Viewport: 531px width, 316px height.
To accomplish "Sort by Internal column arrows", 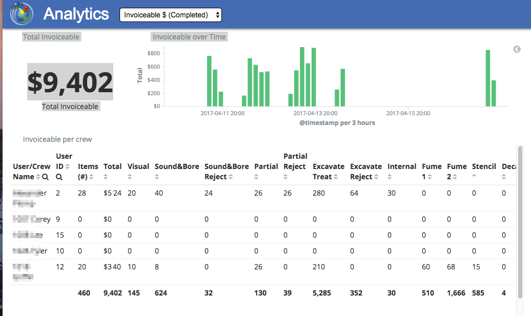I will click(x=390, y=177).
